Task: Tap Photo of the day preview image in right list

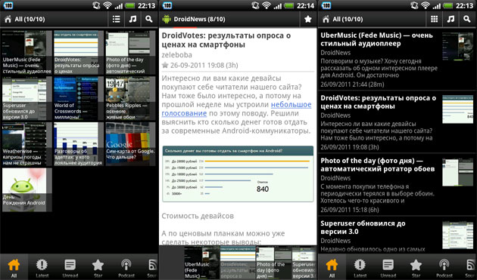Action: pos(458,172)
